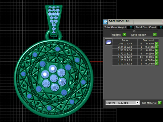Click the 0.08tw weight cell
The width and height of the screenshot is (163, 122).
point(150,54)
